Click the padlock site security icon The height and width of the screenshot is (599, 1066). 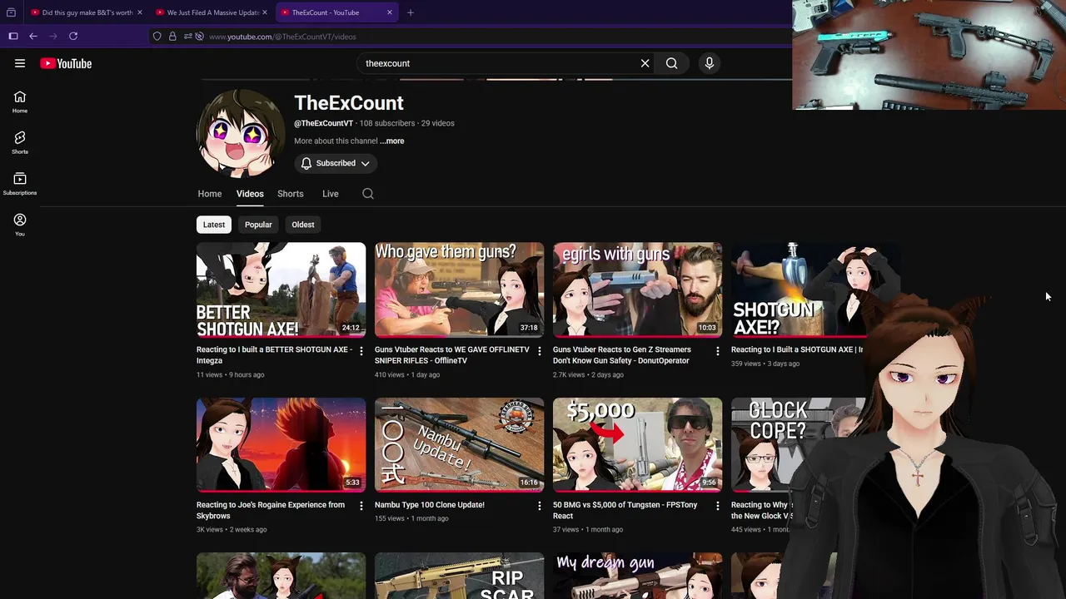click(172, 37)
